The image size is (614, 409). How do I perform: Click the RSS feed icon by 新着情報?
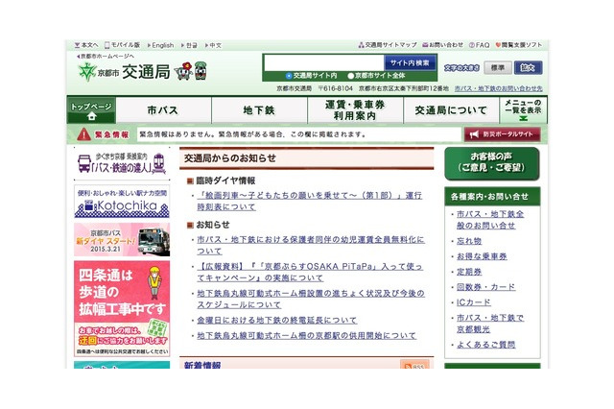pyautogui.click(x=414, y=365)
